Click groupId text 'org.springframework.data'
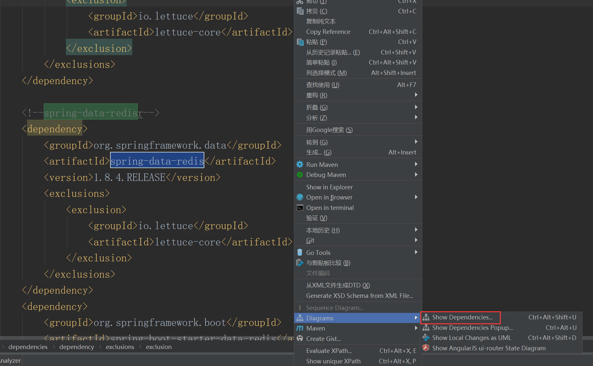593x366 pixels. click(x=160, y=145)
